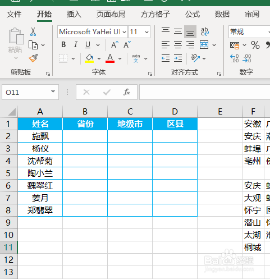Select column B header
The width and height of the screenshot is (270, 279).
tap(85, 112)
